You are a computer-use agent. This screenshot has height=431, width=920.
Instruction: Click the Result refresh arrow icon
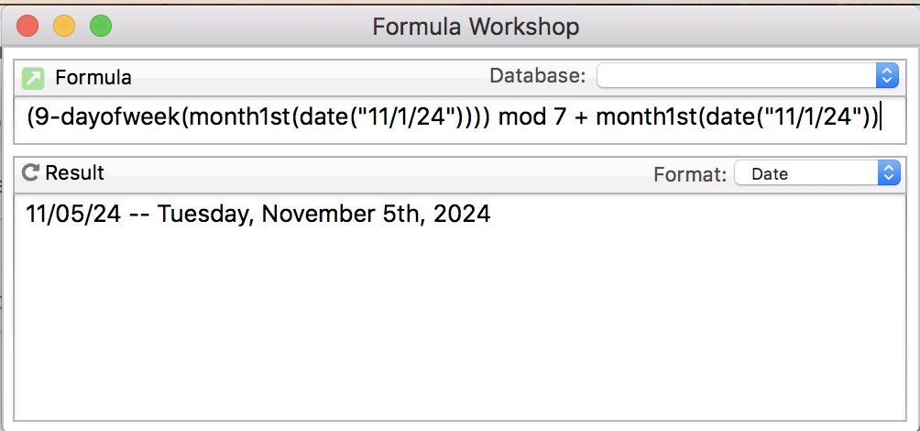[30, 172]
